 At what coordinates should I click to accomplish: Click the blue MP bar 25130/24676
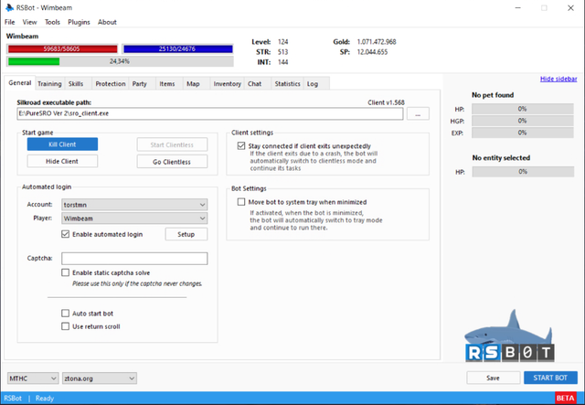tap(178, 48)
